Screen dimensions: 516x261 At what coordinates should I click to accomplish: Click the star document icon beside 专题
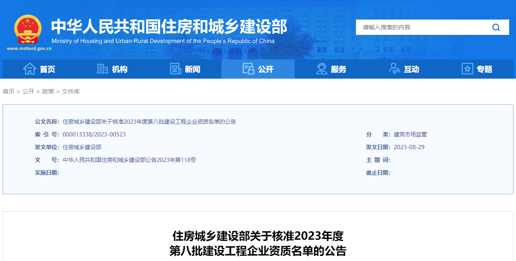click(x=467, y=69)
